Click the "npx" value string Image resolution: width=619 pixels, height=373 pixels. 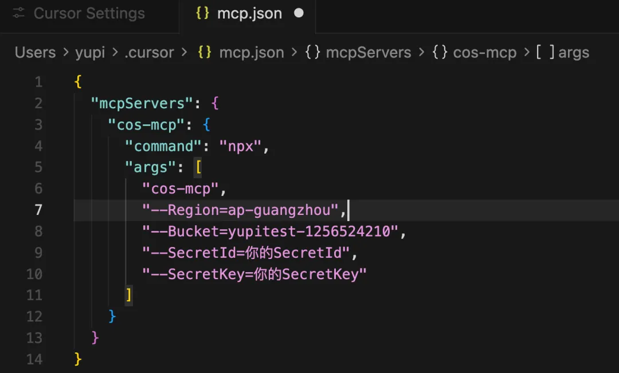(x=241, y=146)
